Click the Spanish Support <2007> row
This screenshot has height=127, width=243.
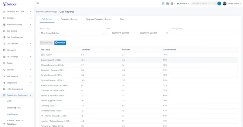coord(139,101)
